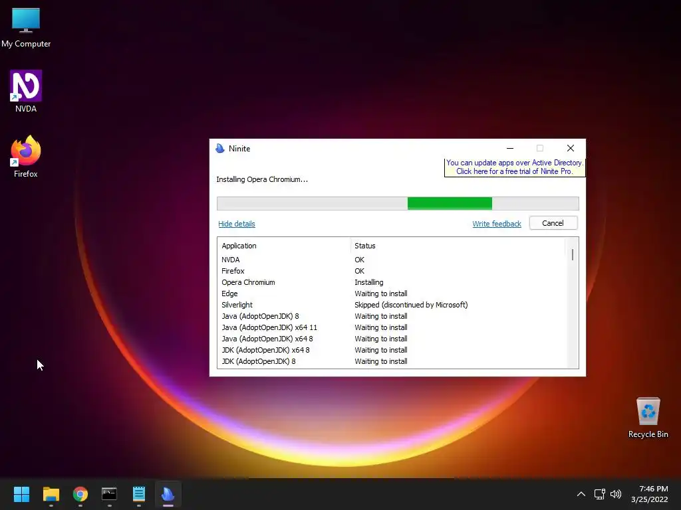Screen dimensions: 681x510
Task: Select the Firefox row in the list
Action: click(392, 271)
